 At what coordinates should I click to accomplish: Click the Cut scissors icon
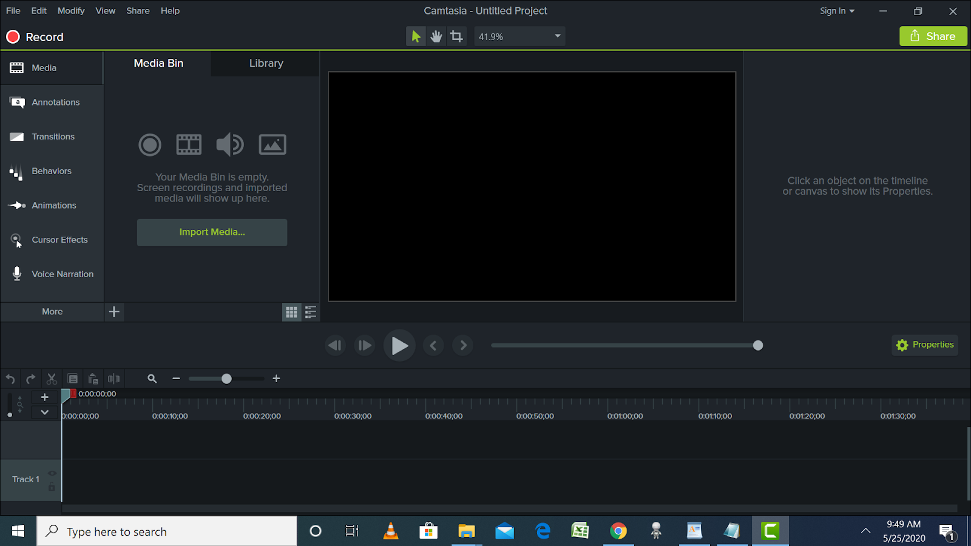(x=52, y=379)
